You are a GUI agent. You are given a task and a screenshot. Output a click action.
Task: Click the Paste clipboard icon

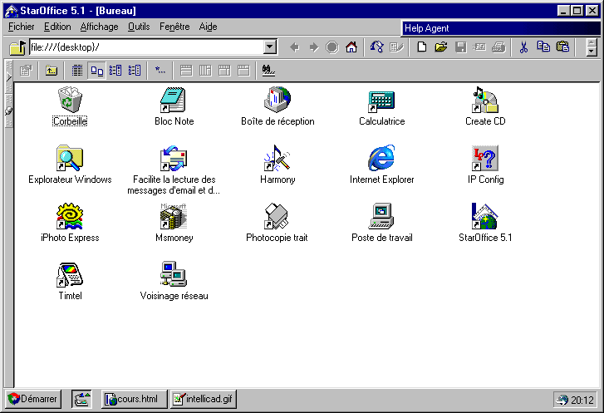(563, 47)
